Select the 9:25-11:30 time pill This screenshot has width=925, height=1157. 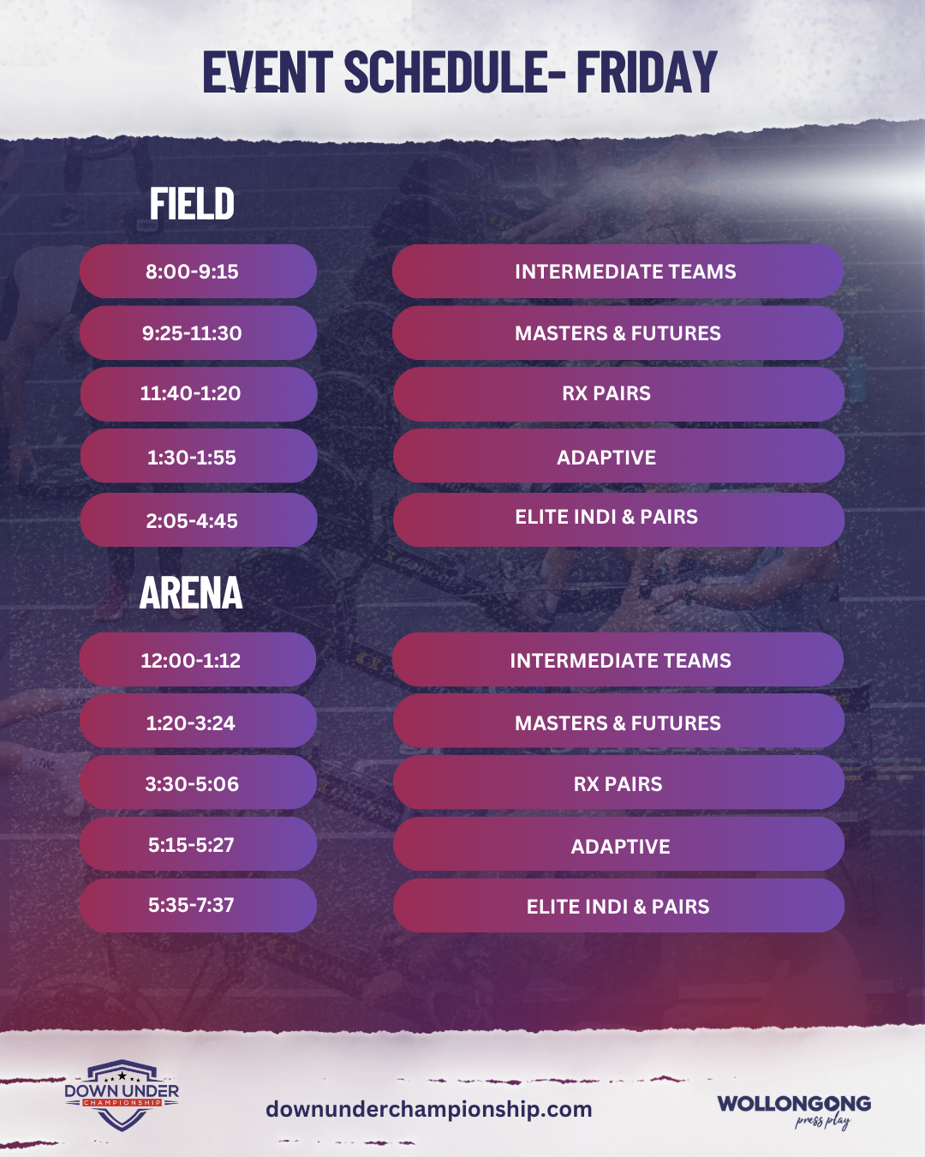[198, 333]
